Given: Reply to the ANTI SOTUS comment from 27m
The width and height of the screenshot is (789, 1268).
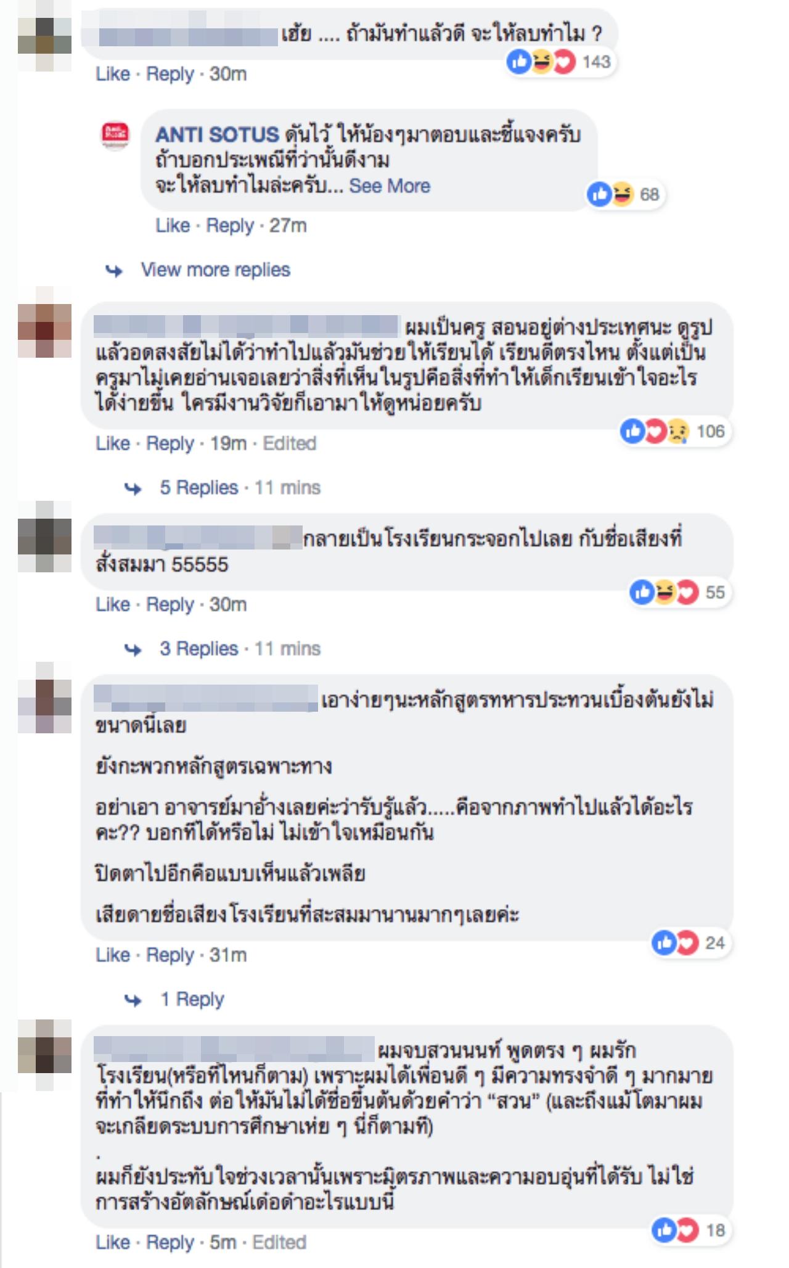Looking at the screenshot, I should click(x=230, y=225).
